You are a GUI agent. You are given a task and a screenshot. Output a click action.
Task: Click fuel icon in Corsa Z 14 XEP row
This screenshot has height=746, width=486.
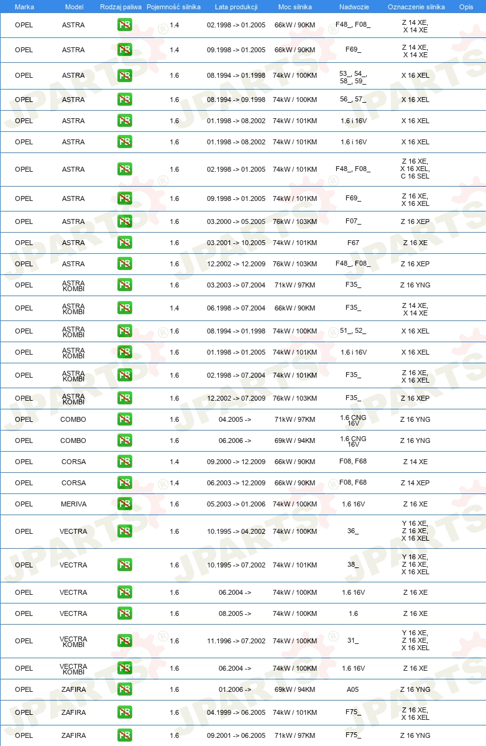pyautogui.click(x=124, y=482)
